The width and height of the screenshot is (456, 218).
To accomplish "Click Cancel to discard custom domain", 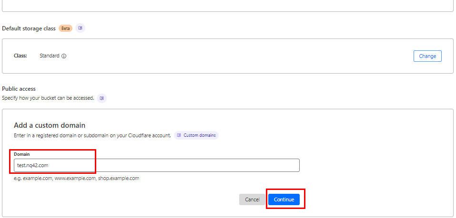I will click(x=252, y=199).
